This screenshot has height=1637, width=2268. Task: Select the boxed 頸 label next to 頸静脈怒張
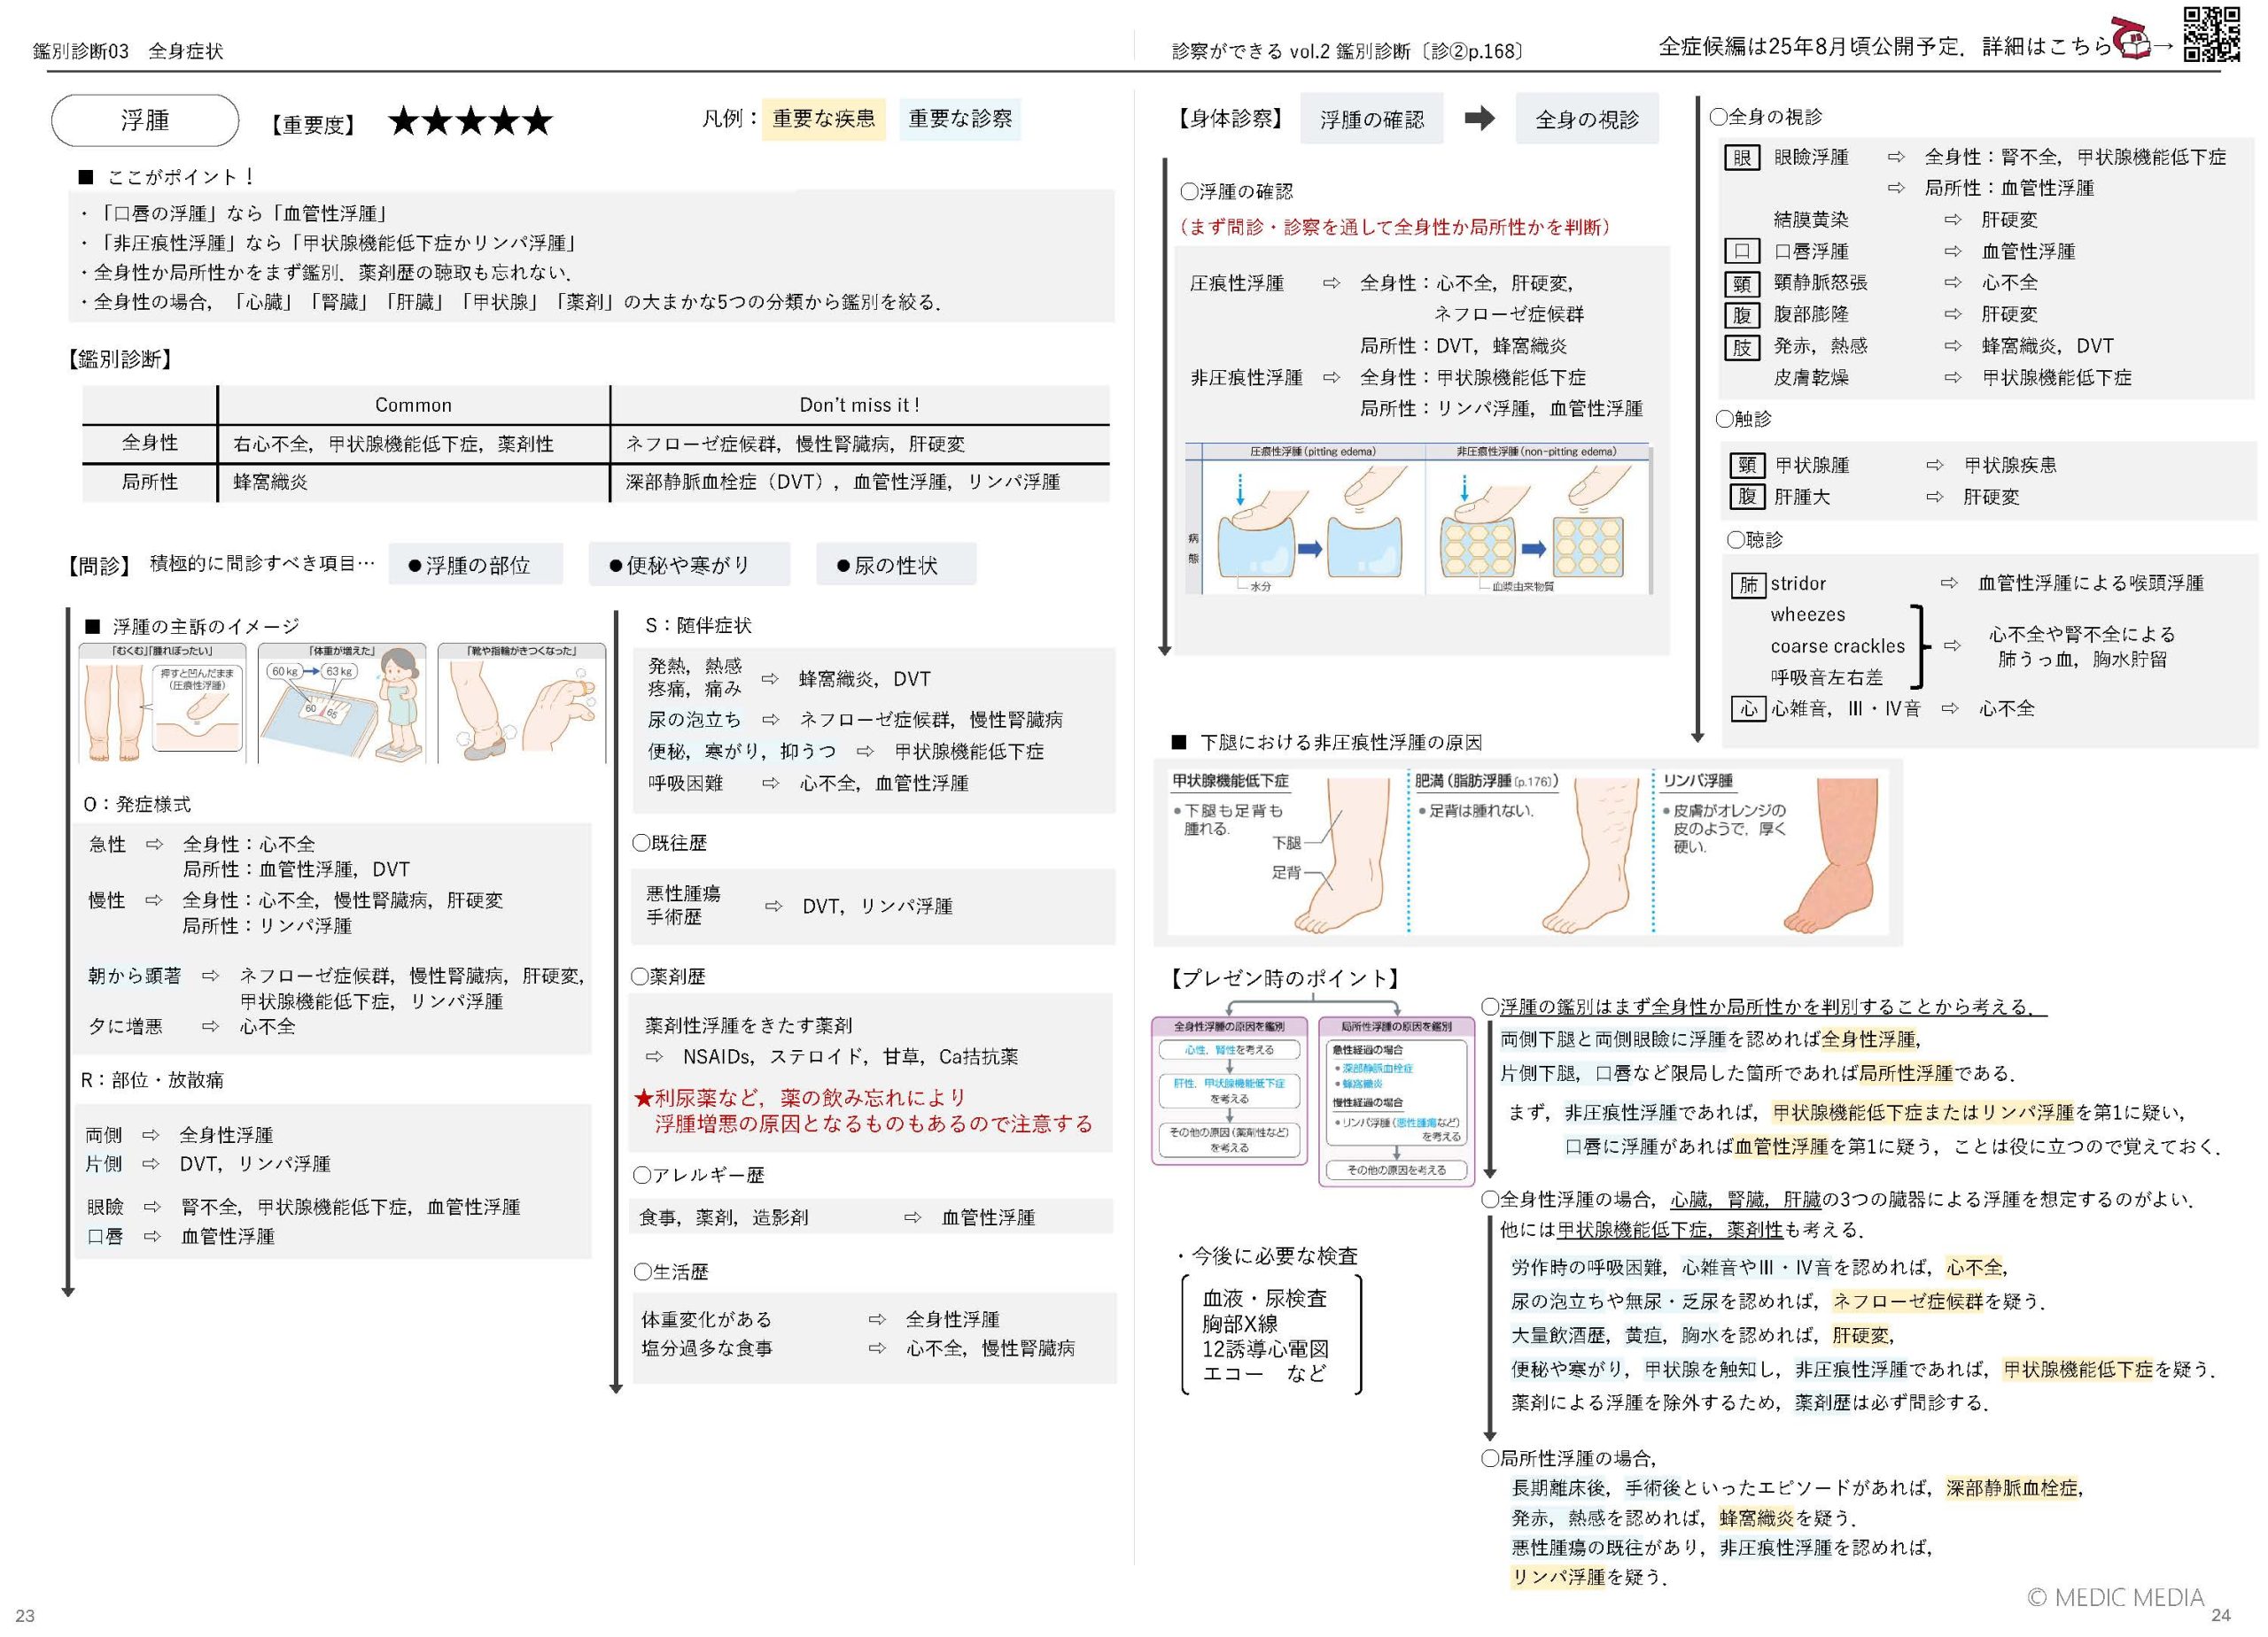(1742, 282)
